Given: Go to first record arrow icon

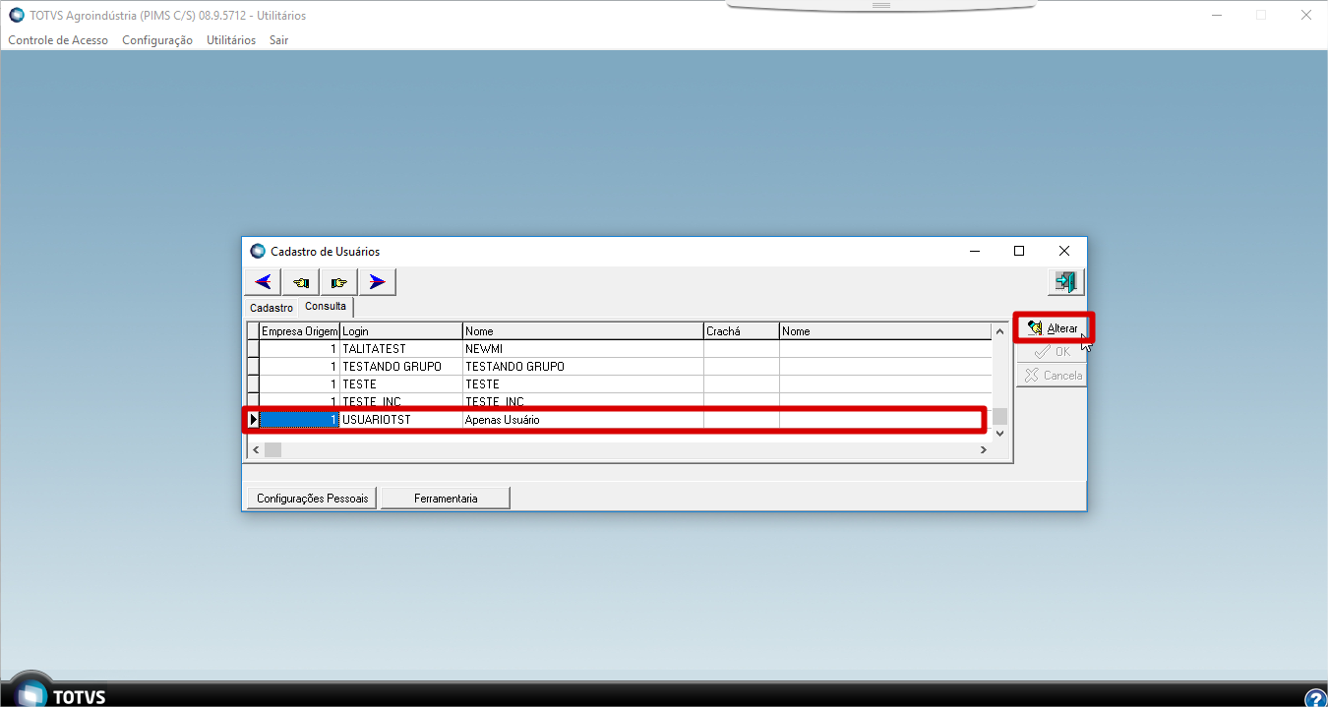Looking at the screenshot, I should tap(263, 282).
